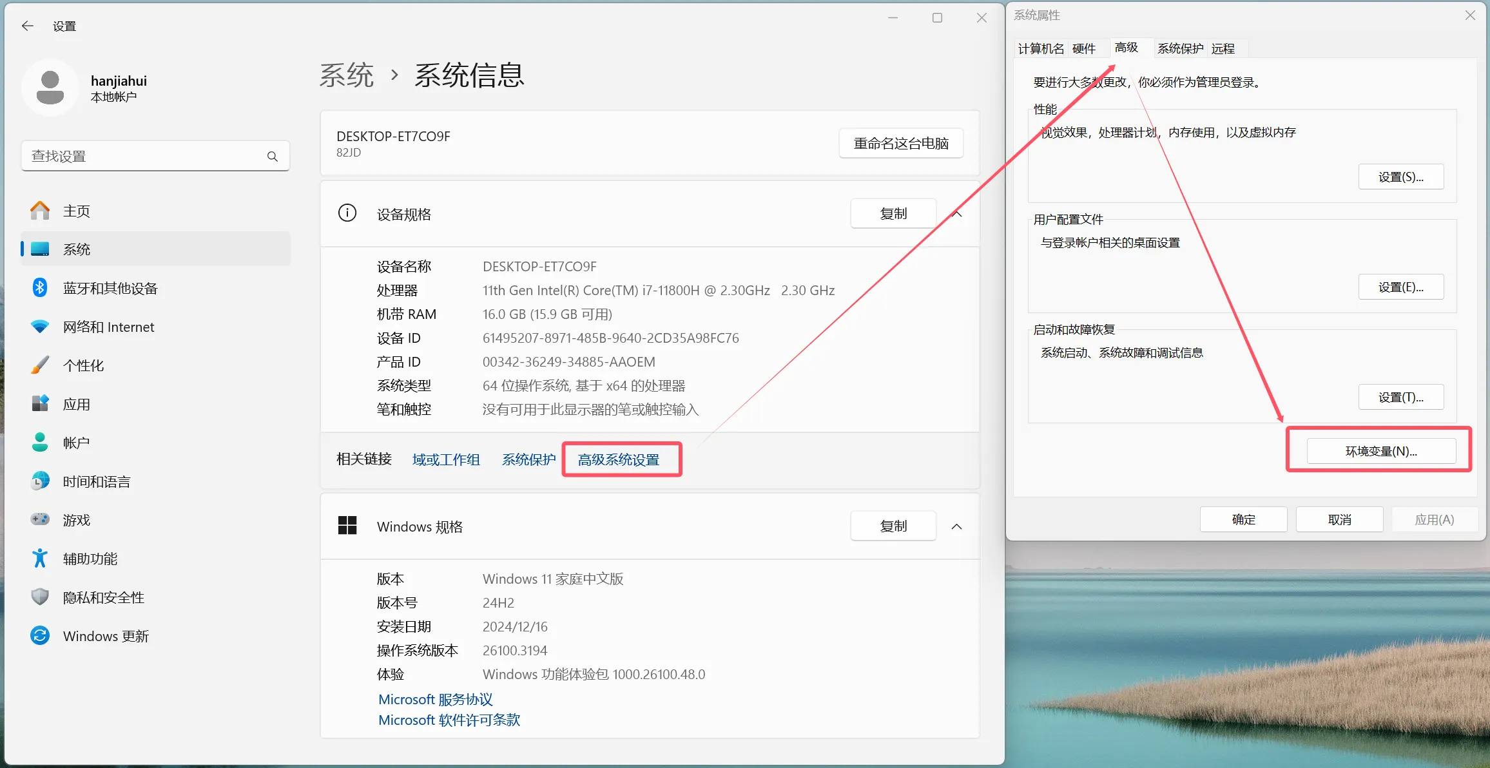Open the 域或工作组 link
Viewport: 1490px width, 768px height.
(446, 460)
